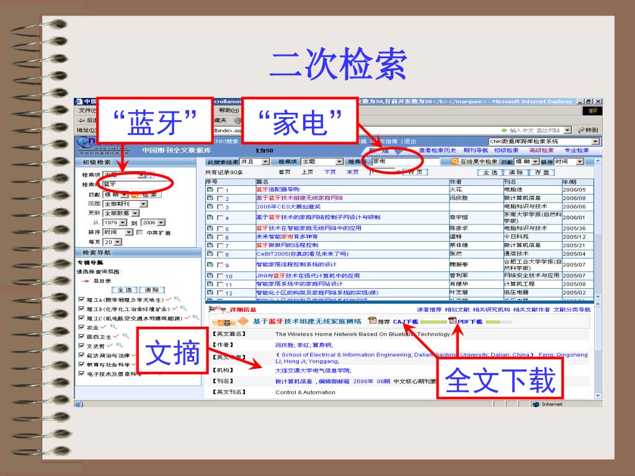The width and height of the screenshot is (635, 476).
Task: Switch to 初级检索 tab
Action: click(506, 150)
